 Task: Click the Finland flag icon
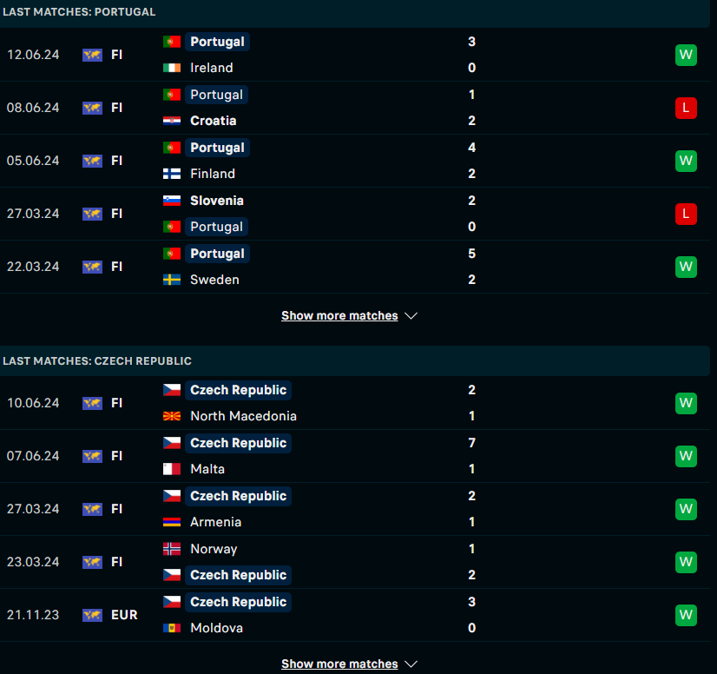[172, 174]
